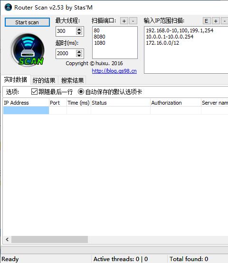Decrease max threads with the down arrow
Viewport: 228px width, 263px height.
click(79, 33)
